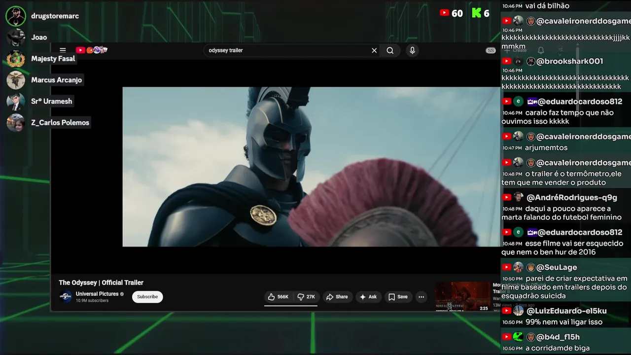Click drugstoremarc's avatar in participant list
Screen dimensions: 631x355
pyautogui.click(x=16, y=16)
